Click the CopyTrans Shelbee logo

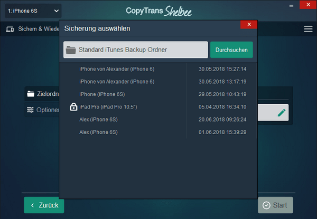click(x=158, y=11)
